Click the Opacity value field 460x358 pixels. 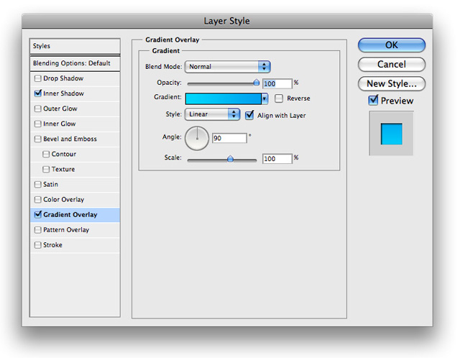[277, 83]
